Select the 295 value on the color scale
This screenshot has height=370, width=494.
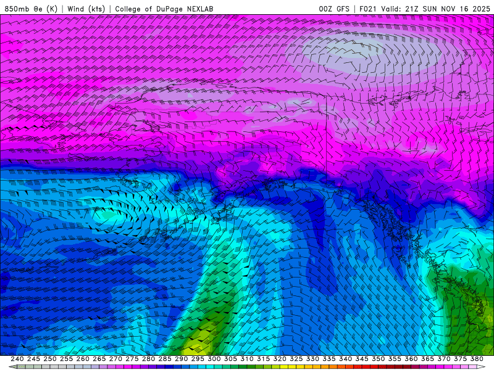(198, 359)
